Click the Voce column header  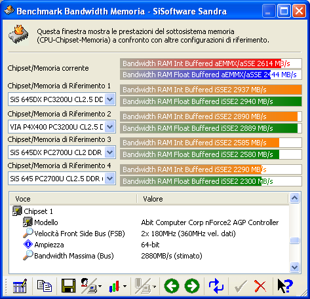coord(73,199)
